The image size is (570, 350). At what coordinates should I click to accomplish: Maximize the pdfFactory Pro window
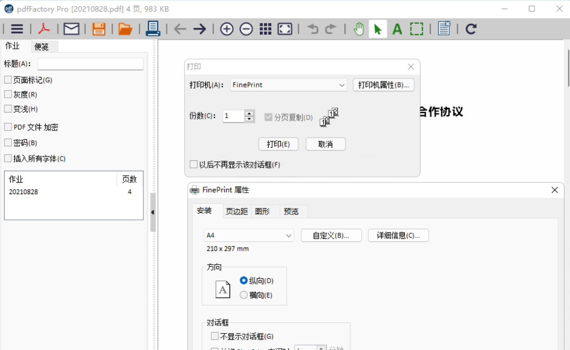(532, 9)
